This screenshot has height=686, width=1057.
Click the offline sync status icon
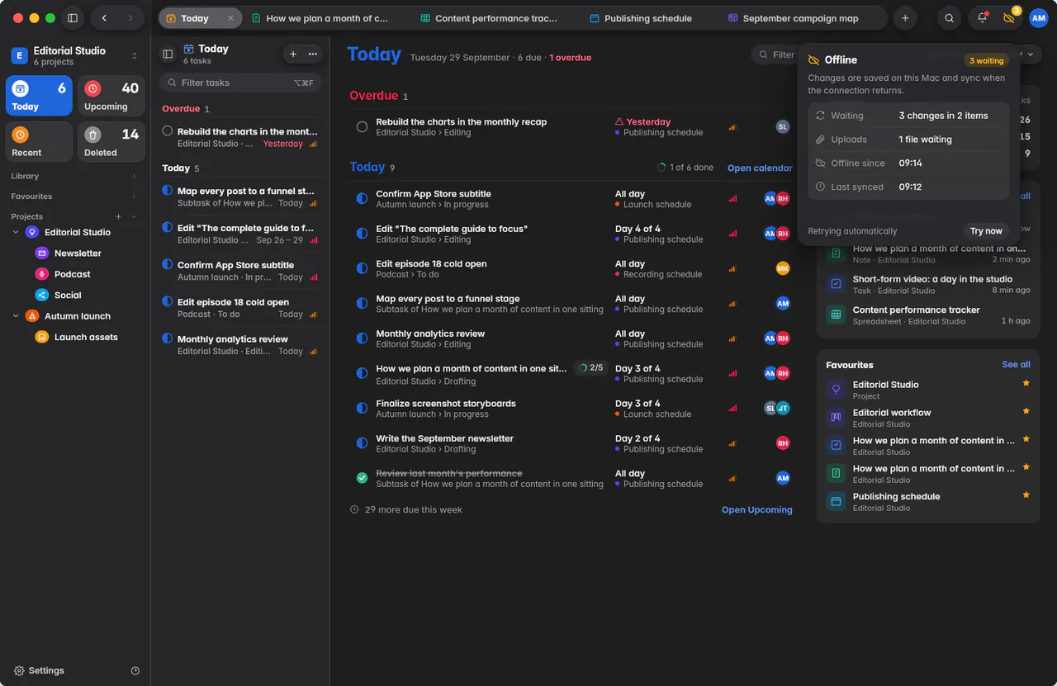pos(1009,18)
